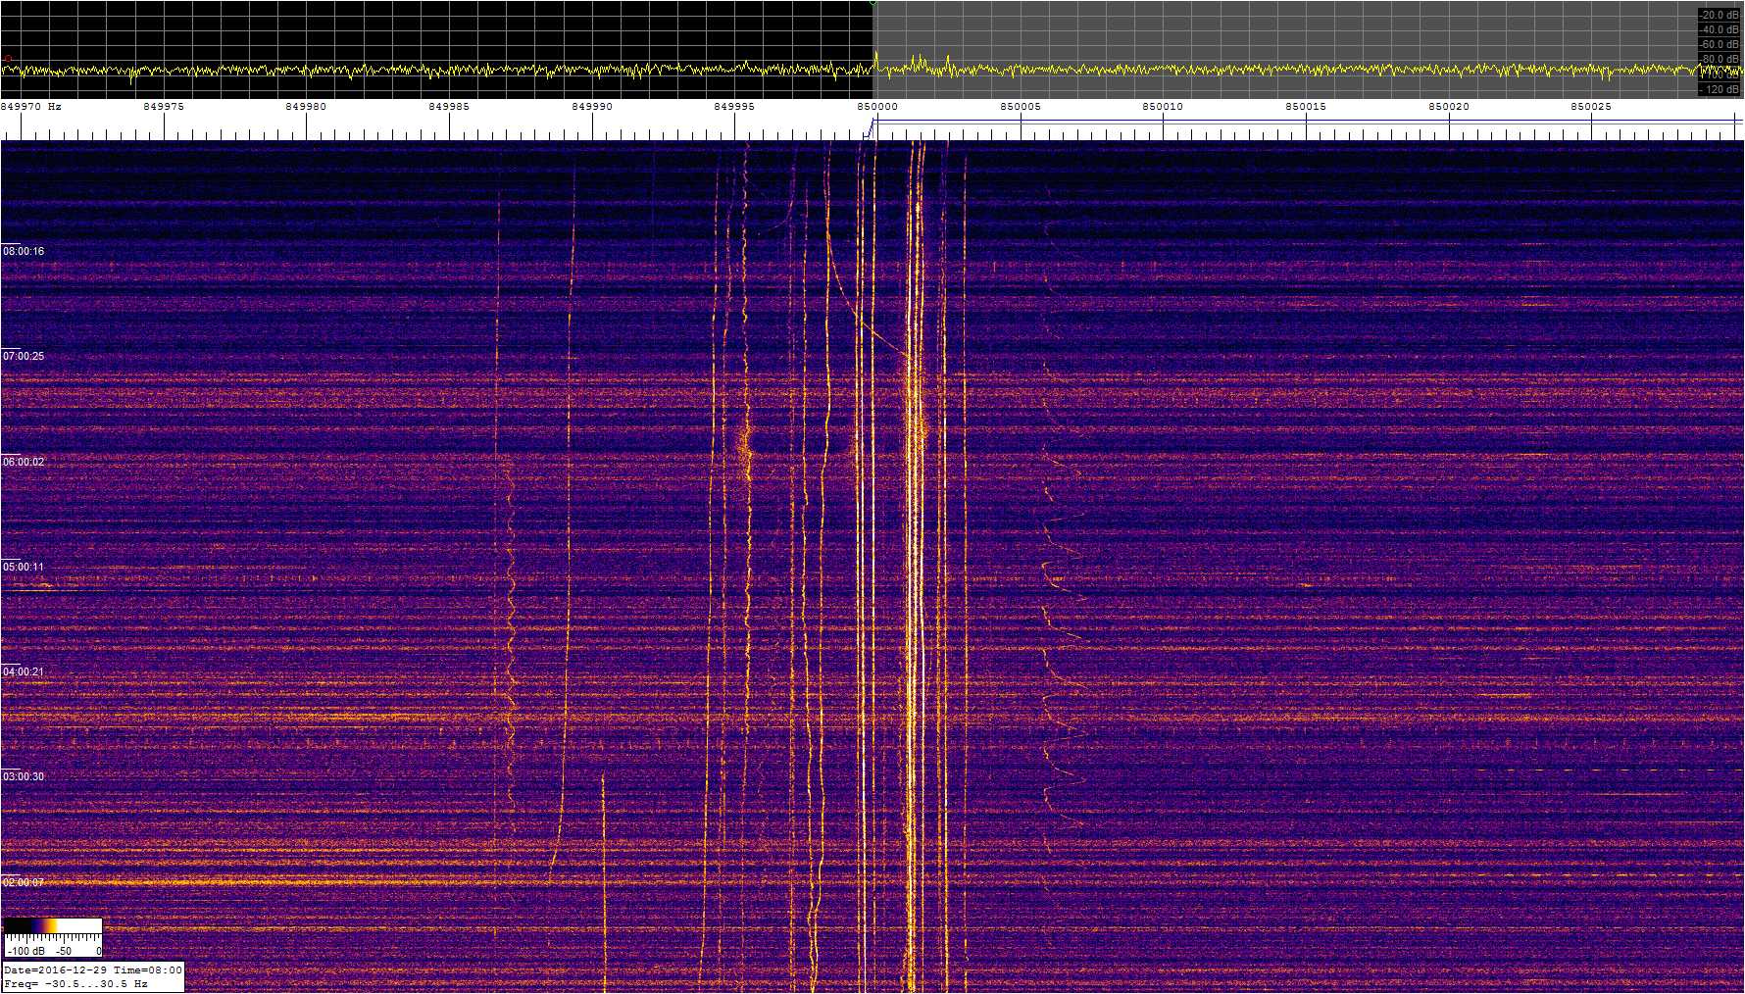Click the 850005 frequency scale label

1021,106
